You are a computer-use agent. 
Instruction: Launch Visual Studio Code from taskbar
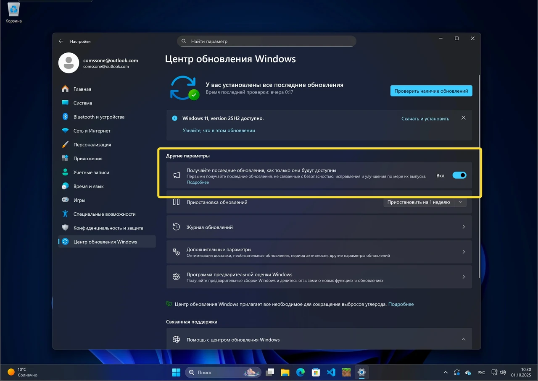(331, 372)
